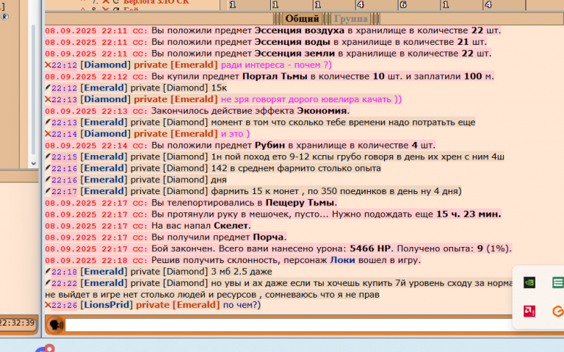Click pencil icon on '142 в среднем' message
564x352 pixels.
[48, 168]
